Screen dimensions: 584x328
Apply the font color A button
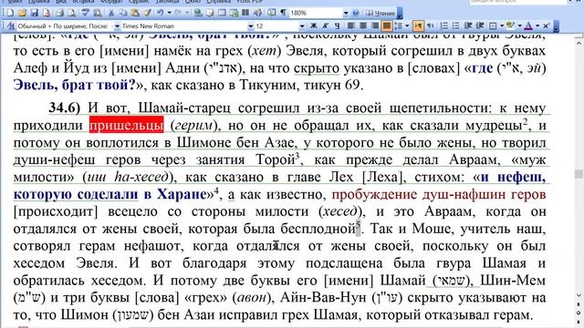[x=528, y=26]
